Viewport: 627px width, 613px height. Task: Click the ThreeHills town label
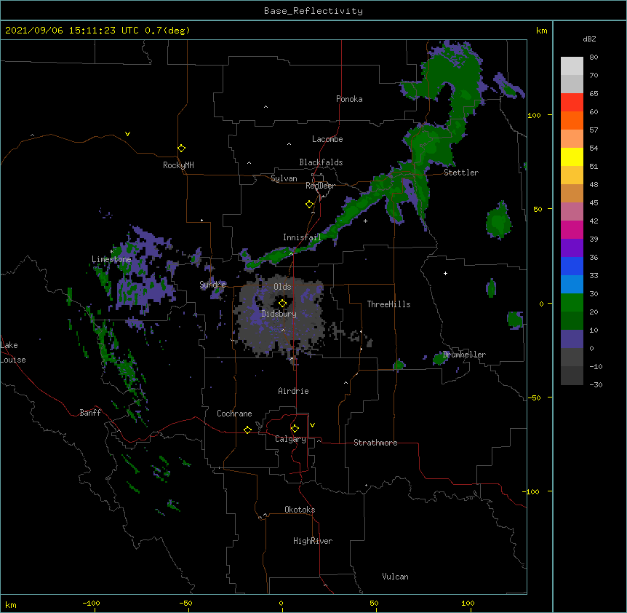click(x=388, y=304)
